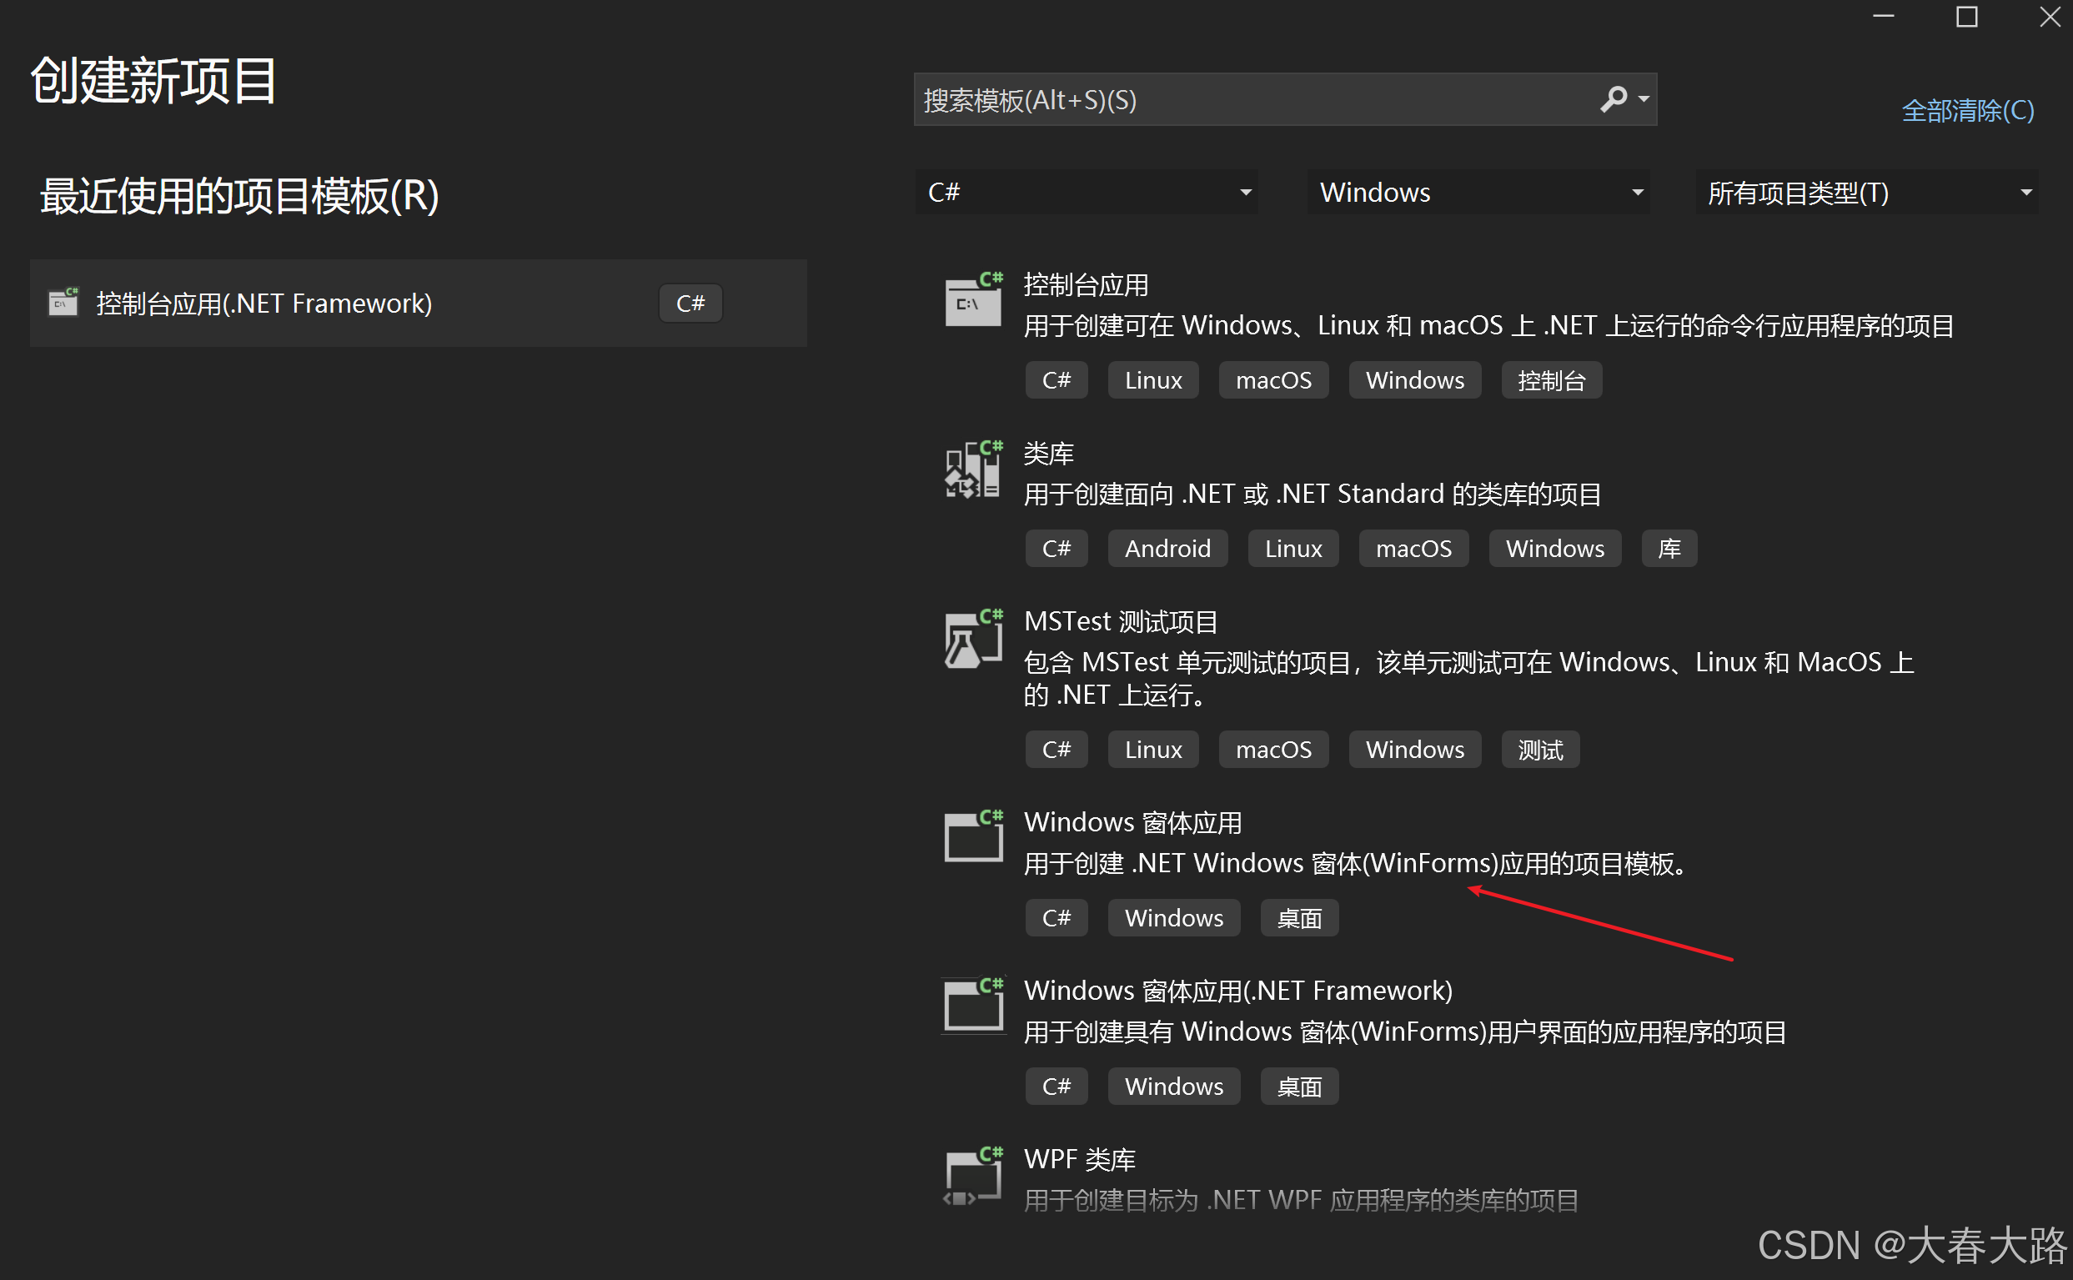This screenshot has width=2073, height=1280.
Task: Select the Linux tag under 控制台应用
Action: [1153, 380]
